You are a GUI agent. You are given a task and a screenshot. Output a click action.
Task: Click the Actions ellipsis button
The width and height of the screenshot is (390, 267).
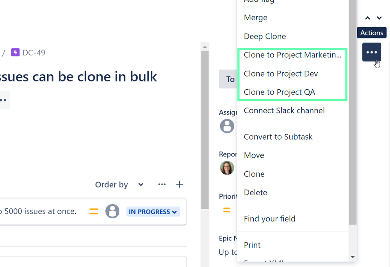coord(371,52)
